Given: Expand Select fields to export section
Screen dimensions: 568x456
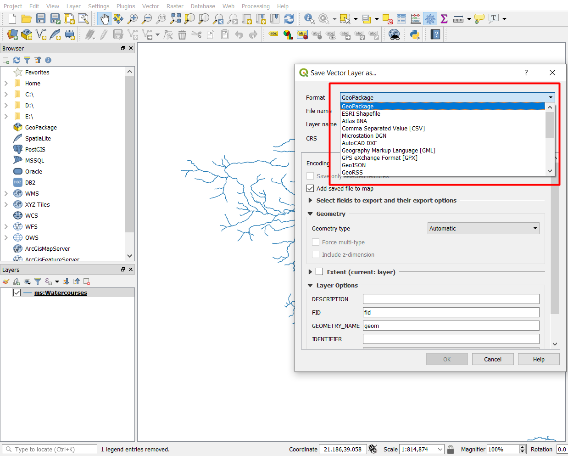Looking at the screenshot, I should click(x=311, y=201).
